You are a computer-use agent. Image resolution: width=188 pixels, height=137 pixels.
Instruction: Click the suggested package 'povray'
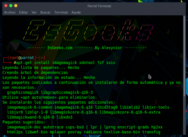tap(75, 132)
